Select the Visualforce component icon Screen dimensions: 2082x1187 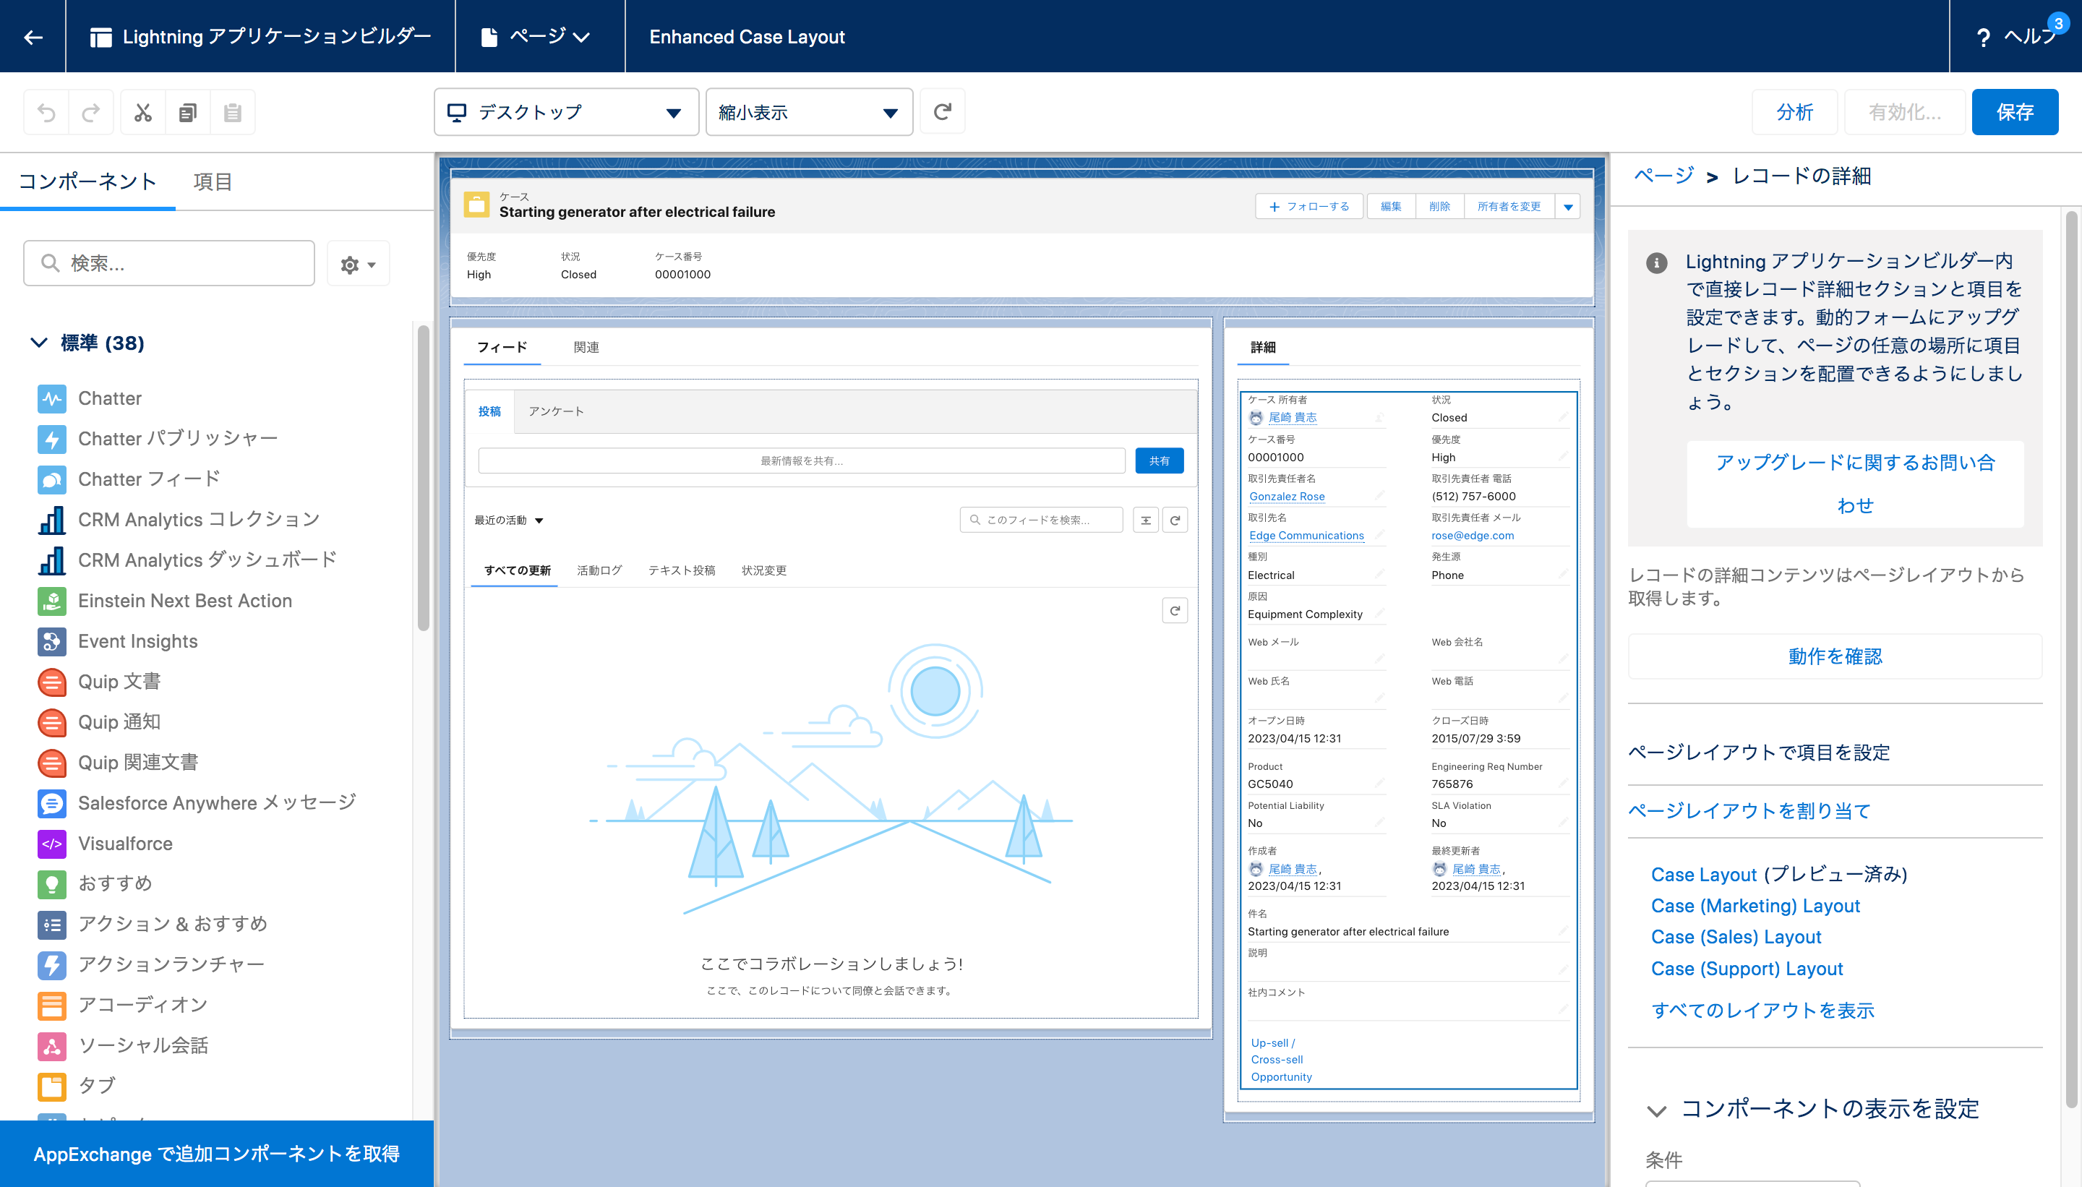[52, 844]
